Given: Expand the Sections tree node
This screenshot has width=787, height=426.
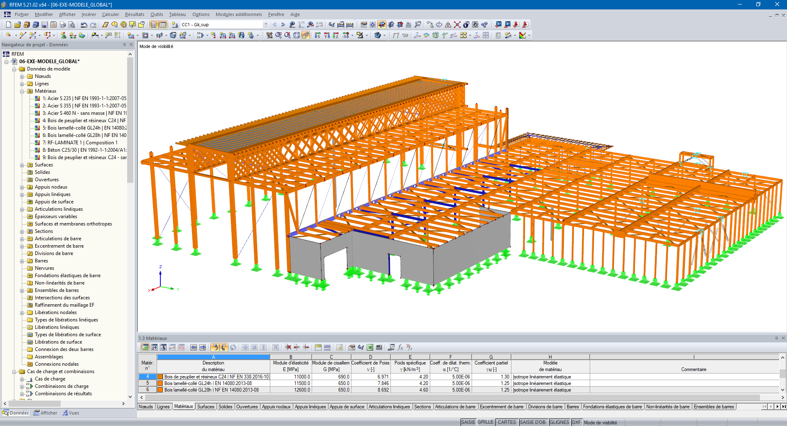Looking at the screenshot, I should 22,231.
